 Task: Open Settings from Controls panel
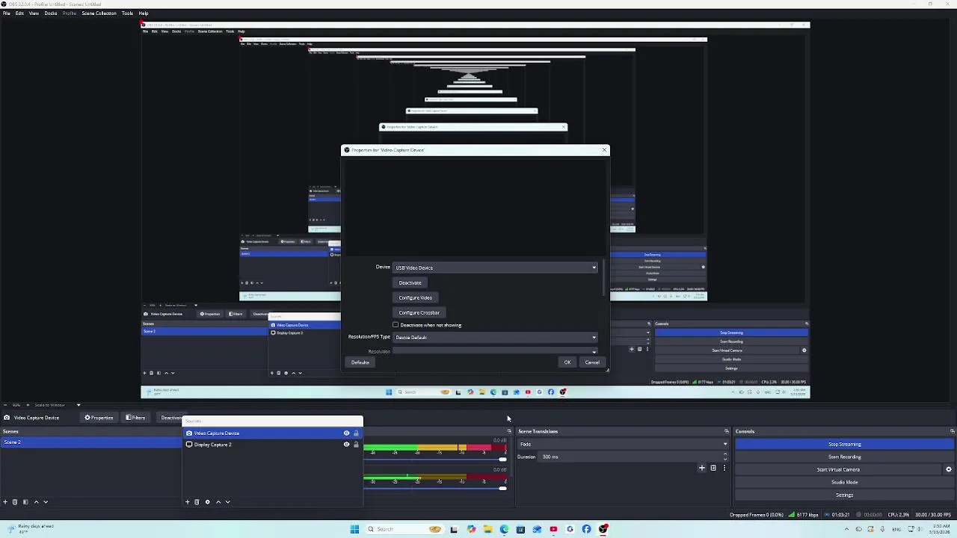click(x=844, y=495)
